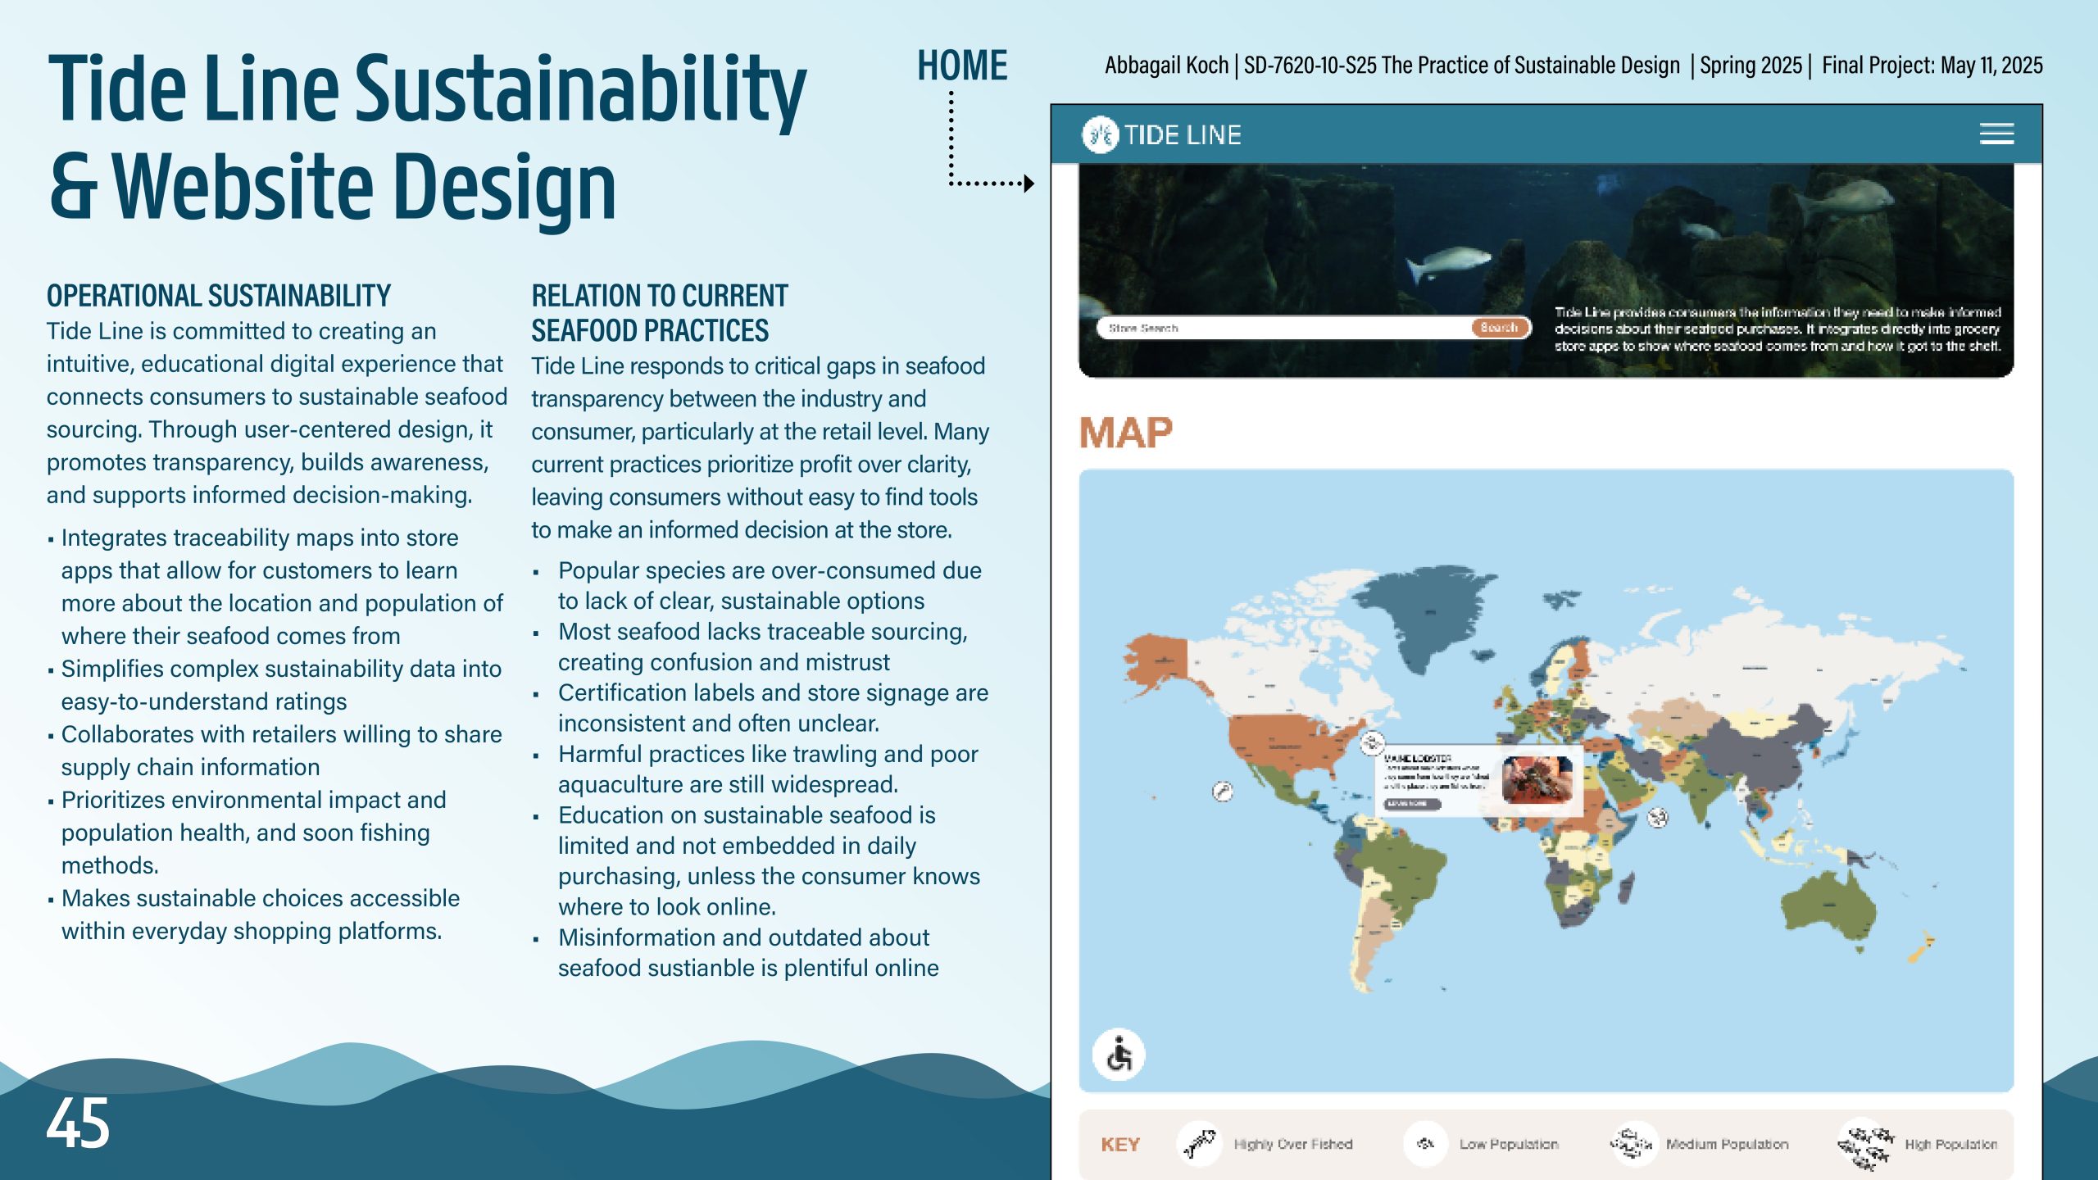Open the Maine Lobster photo thumbnail
This screenshot has width=2098, height=1180.
click(1537, 779)
